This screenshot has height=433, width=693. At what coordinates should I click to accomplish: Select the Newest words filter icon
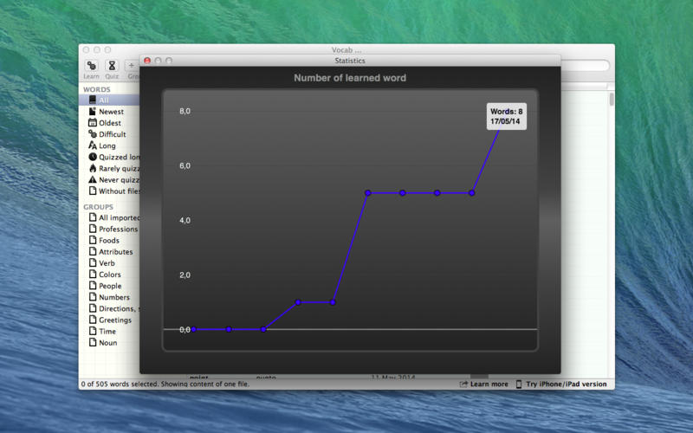pos(93,112)
